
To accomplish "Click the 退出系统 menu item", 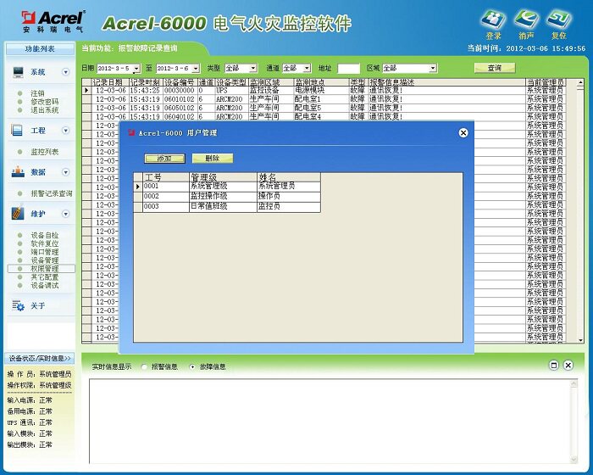I will pos(45,110).
